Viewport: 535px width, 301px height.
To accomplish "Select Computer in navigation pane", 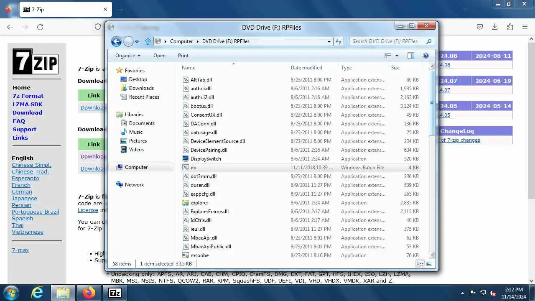I will point(136,167).
